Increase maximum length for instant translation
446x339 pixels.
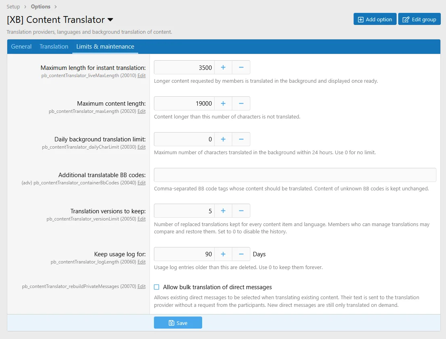click(223, 67)
